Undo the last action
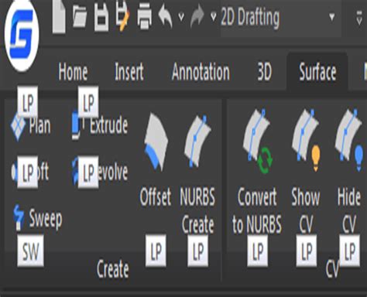The image size is (367, 297). (166, 17)
